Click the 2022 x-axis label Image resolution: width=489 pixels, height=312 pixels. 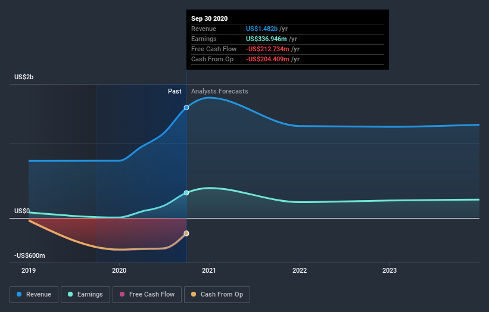300,270
